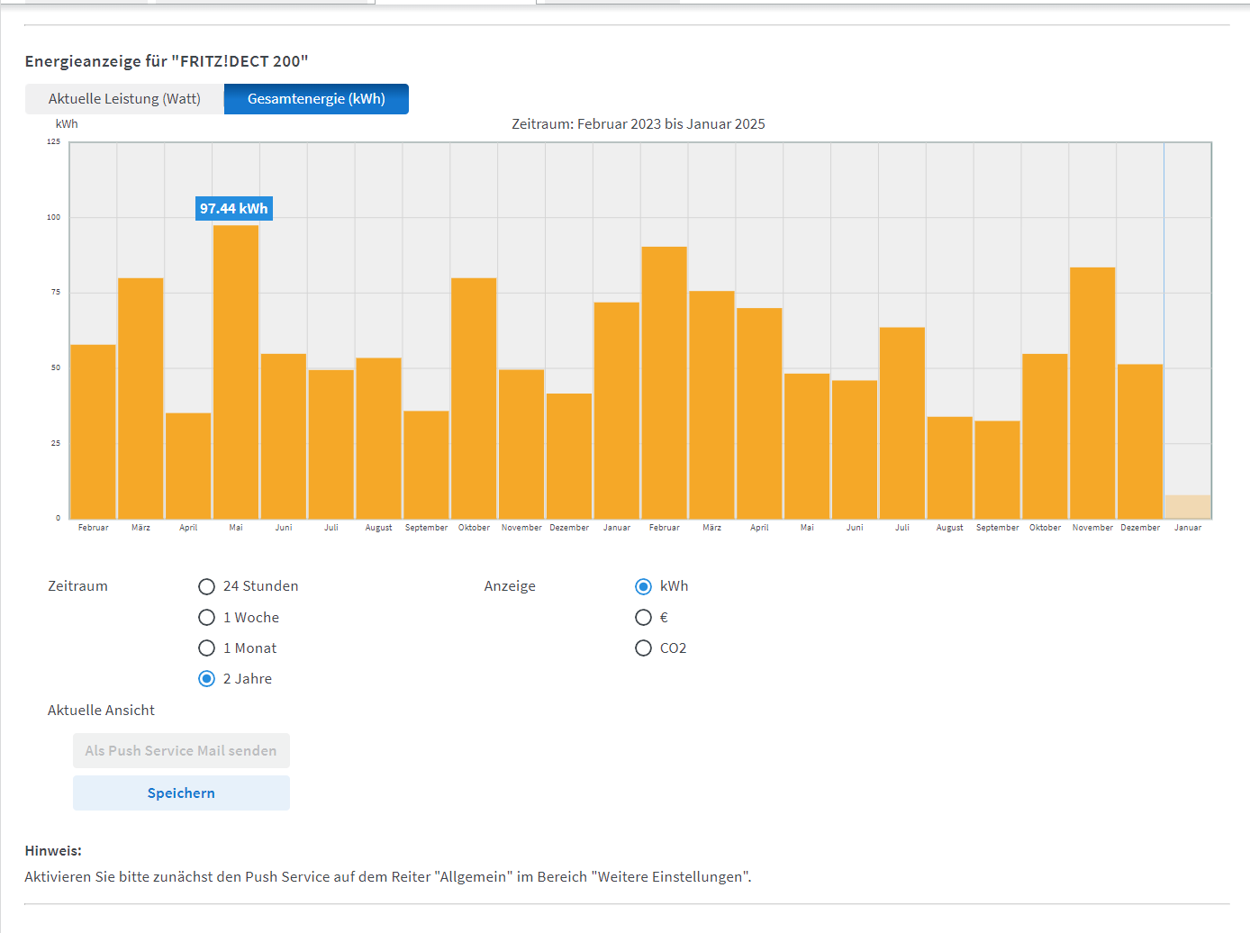Click the Februar 2024 bar
This screenshot has height=933, width=1250.
(664, 383)
